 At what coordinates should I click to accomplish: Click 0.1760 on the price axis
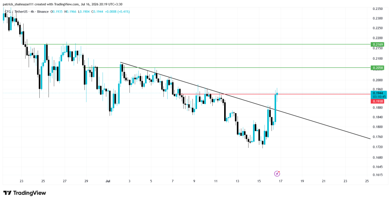[378, 137]
